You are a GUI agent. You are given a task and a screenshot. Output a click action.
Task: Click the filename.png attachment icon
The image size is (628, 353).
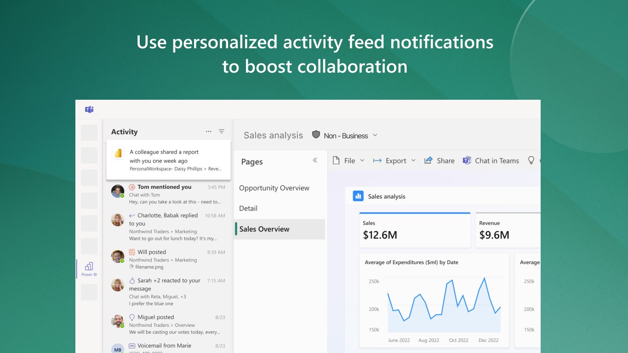coord(131,267)
